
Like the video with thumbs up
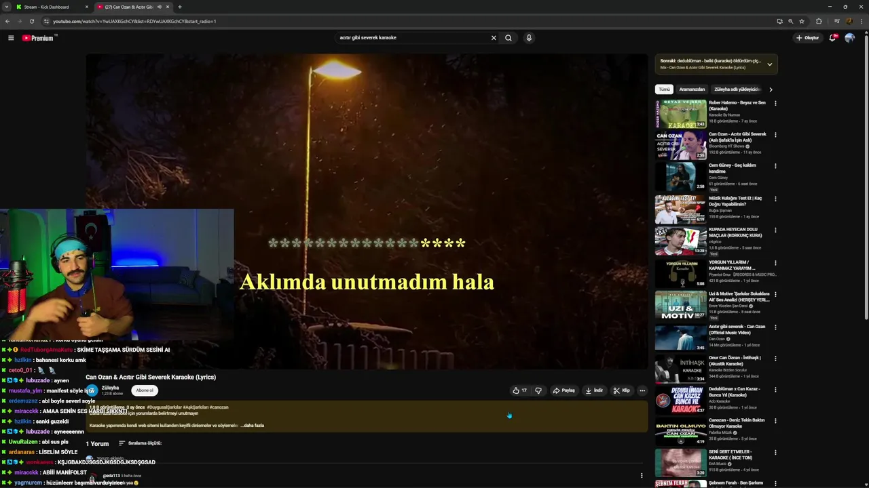520,390
